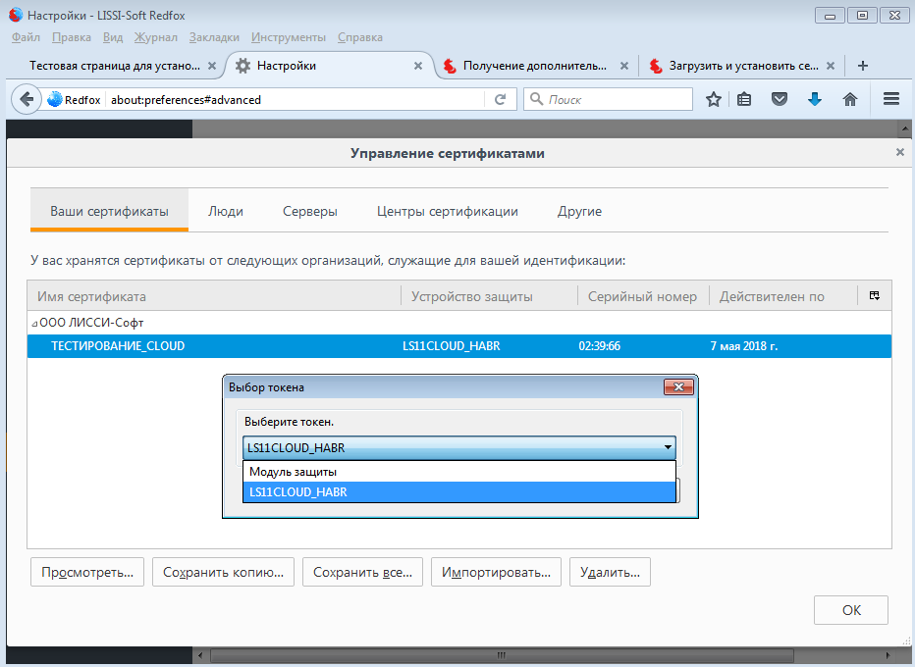915x667 pixels.
Task: Go to the home page icon
Action: pos(850,100)
